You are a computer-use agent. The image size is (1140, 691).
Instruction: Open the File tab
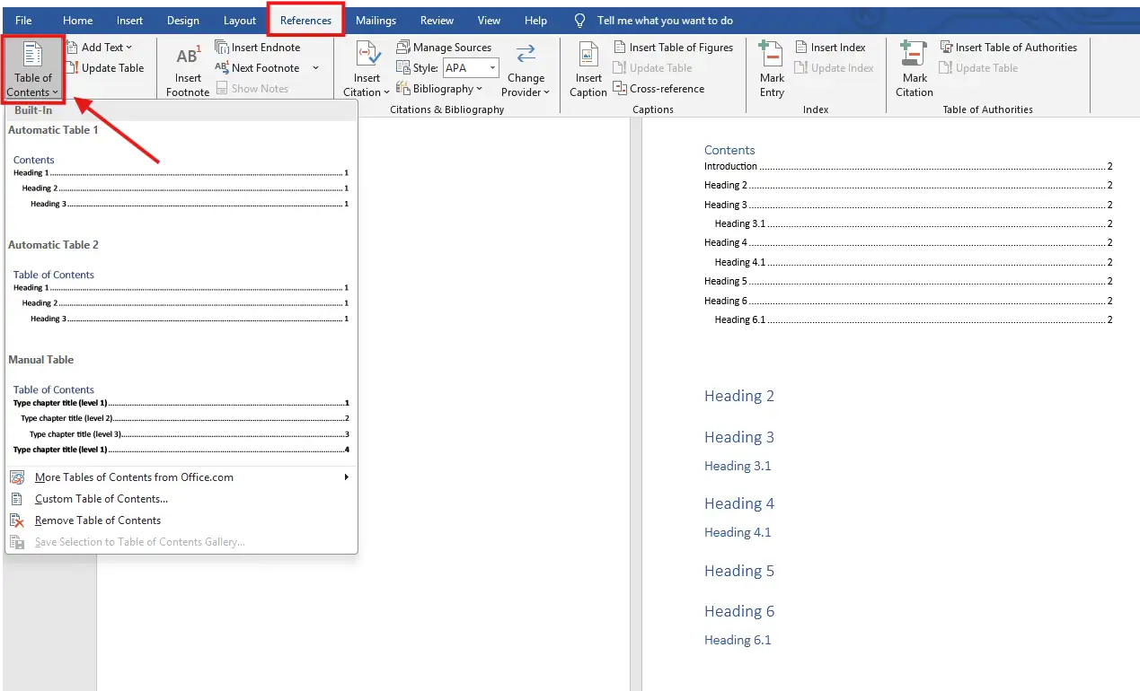point(23,20)
